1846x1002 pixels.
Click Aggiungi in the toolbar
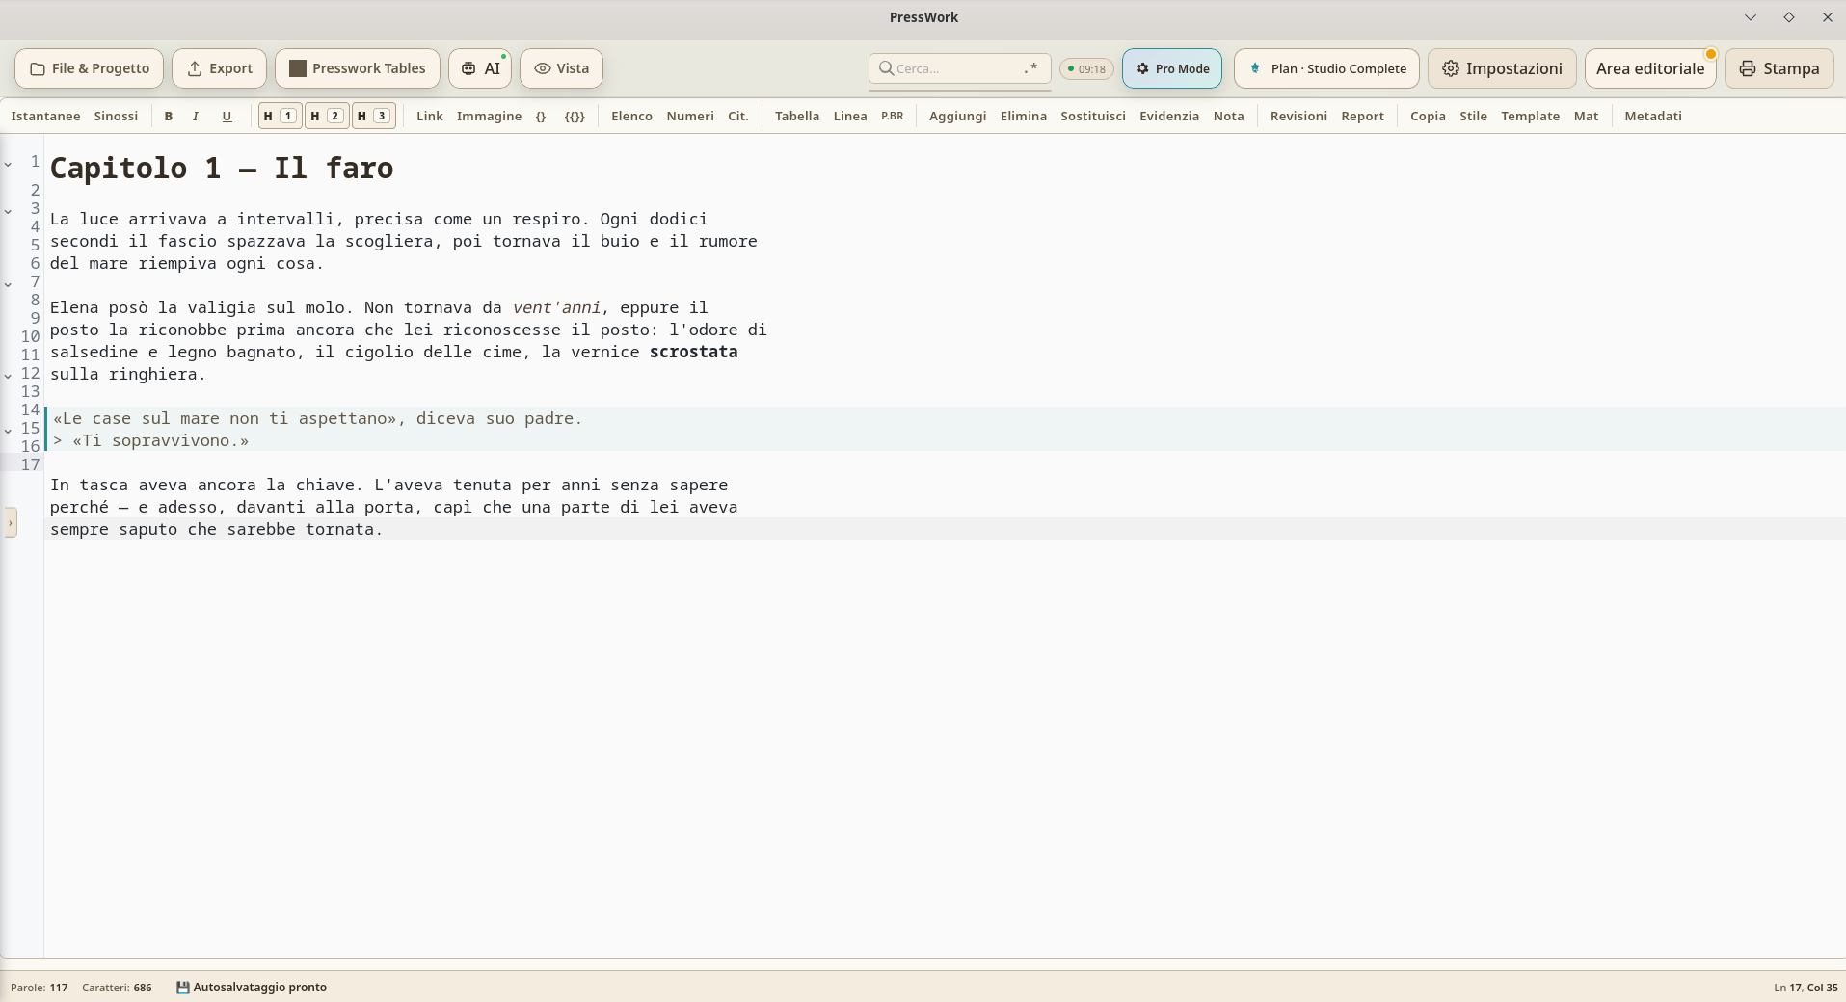[957, 116]
